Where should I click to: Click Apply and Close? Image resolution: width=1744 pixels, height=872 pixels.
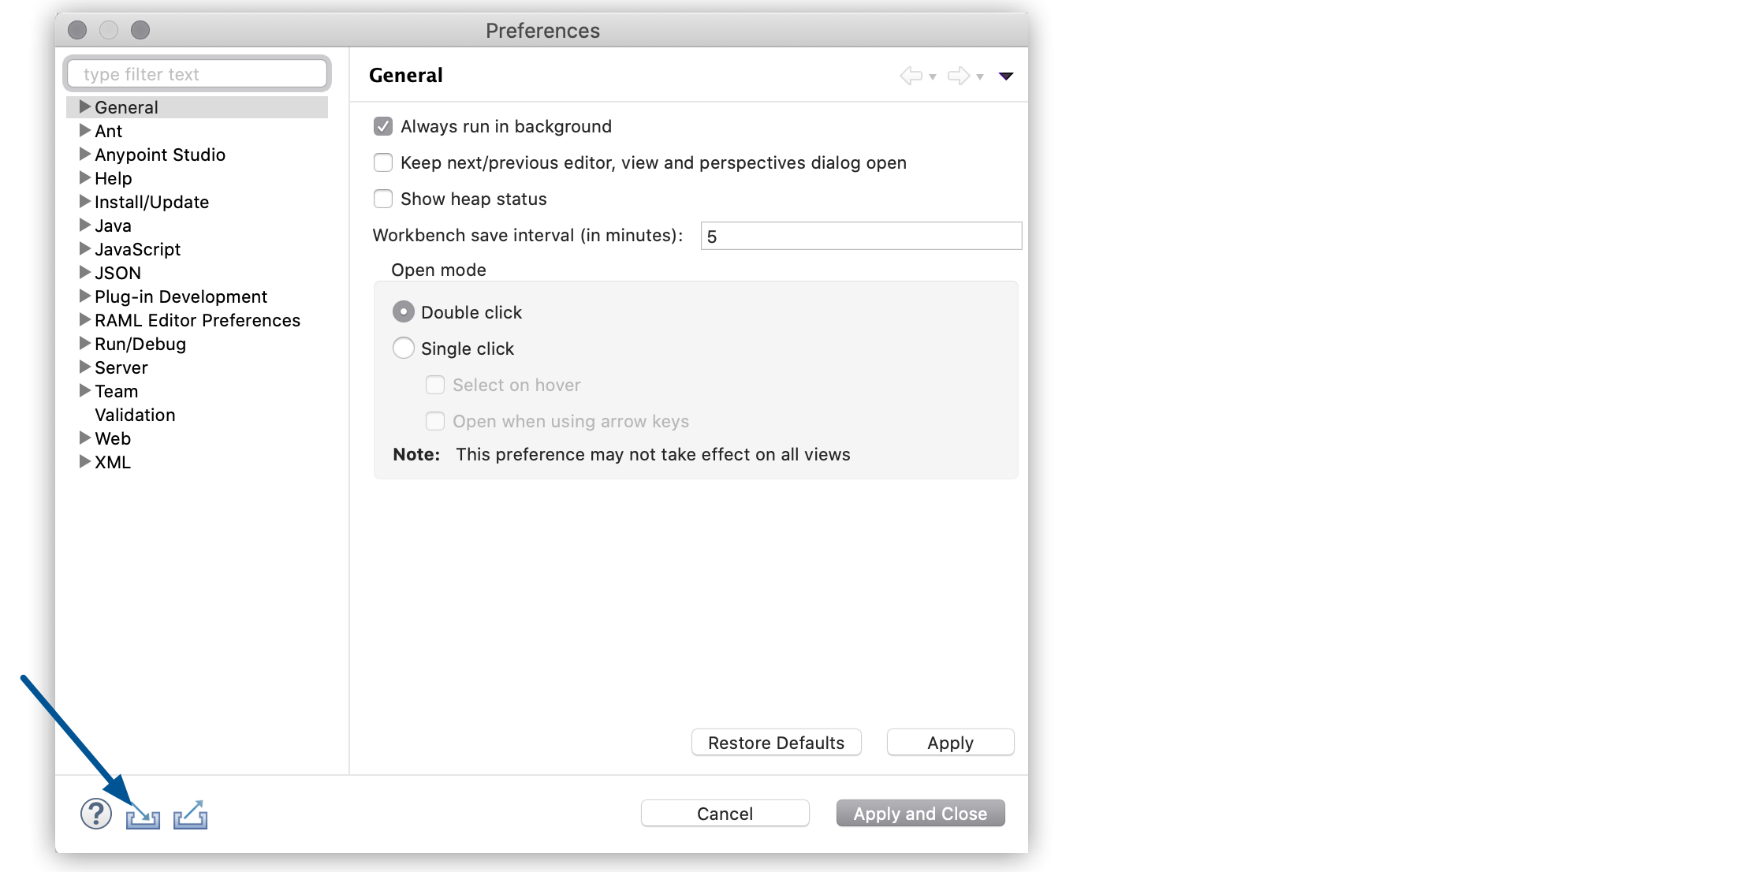tap(920, 813)
